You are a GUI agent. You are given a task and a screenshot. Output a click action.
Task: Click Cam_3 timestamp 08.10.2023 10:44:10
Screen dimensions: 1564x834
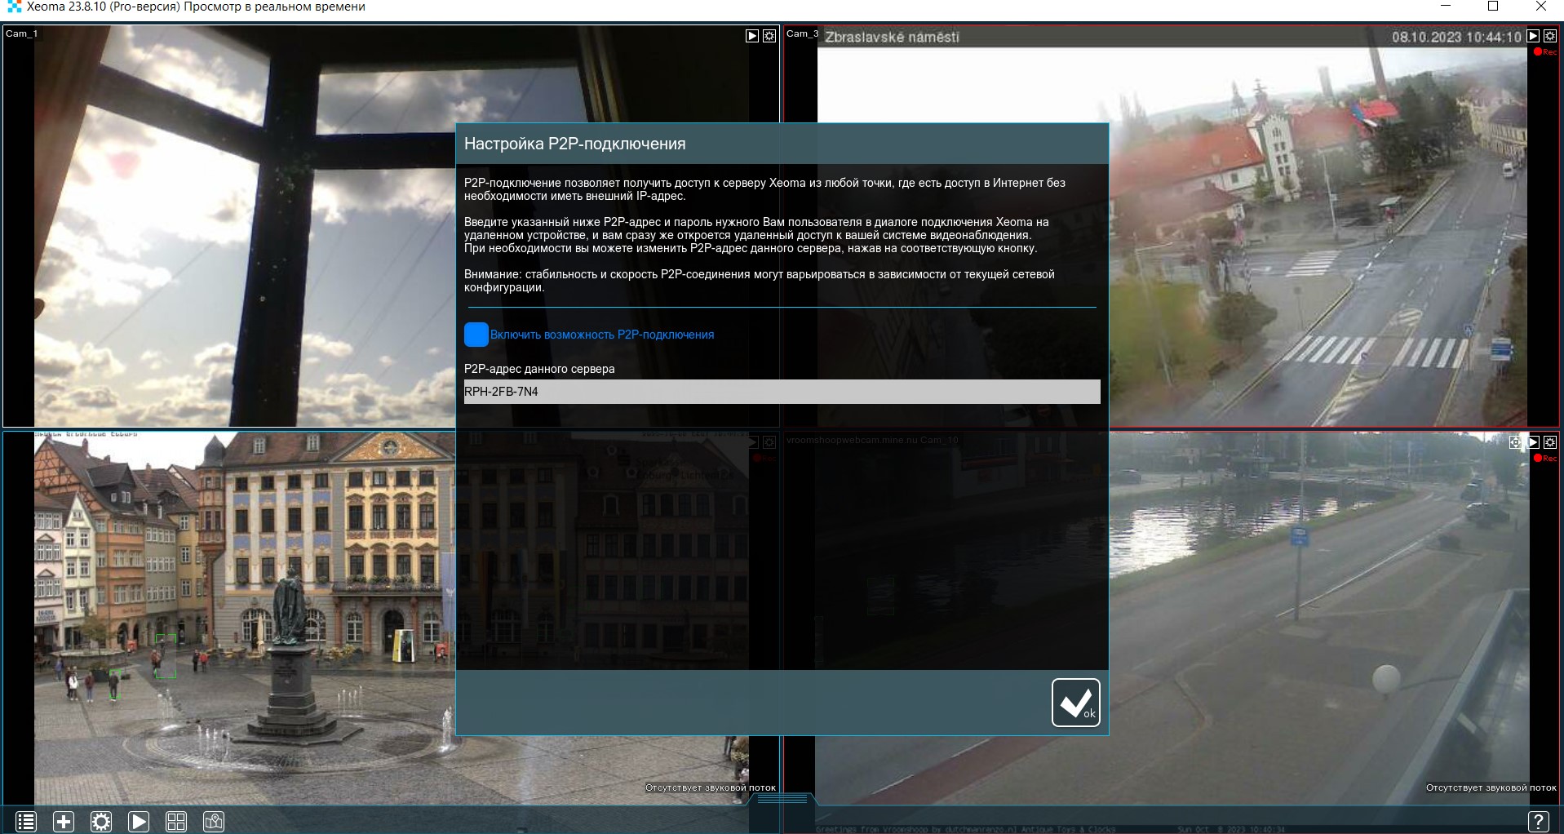[x=1456, y=37]
